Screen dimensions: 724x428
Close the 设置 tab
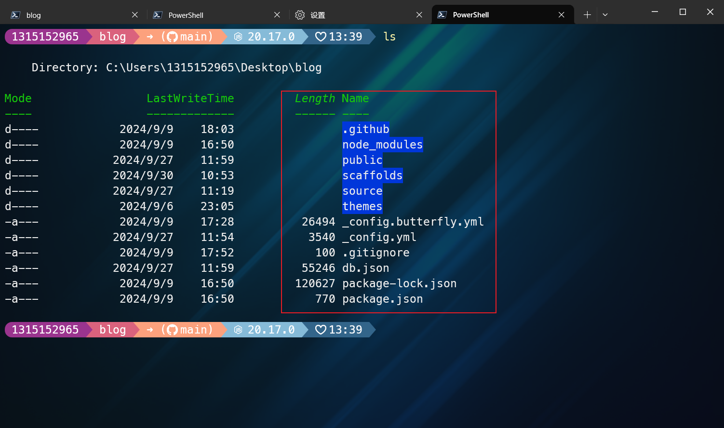[419, 15]
